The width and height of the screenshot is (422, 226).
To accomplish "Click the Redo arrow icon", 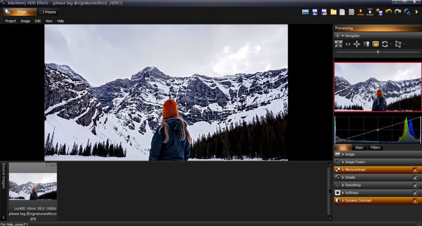I will point(397,12).
